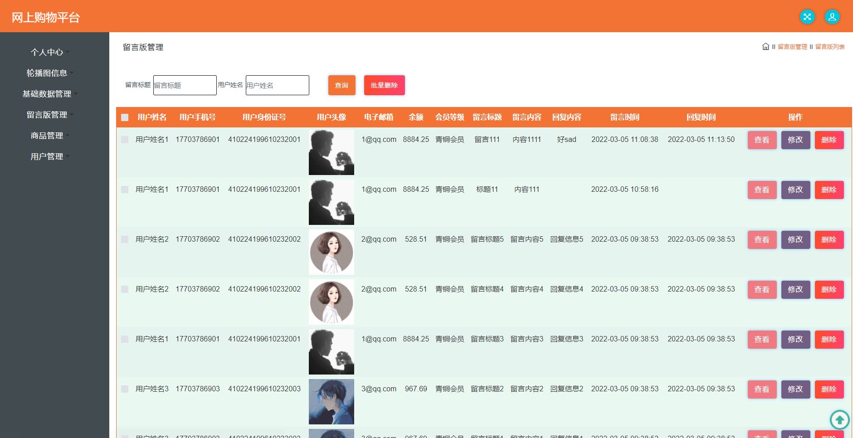Expand the 商品管理 sidebar menu
Image resolution: width=853 pixels, height=438 pixels.
click(50, 136)
